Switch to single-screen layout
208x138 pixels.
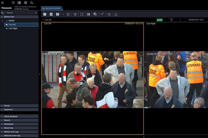pyautogui.click(x=45, y=14)
